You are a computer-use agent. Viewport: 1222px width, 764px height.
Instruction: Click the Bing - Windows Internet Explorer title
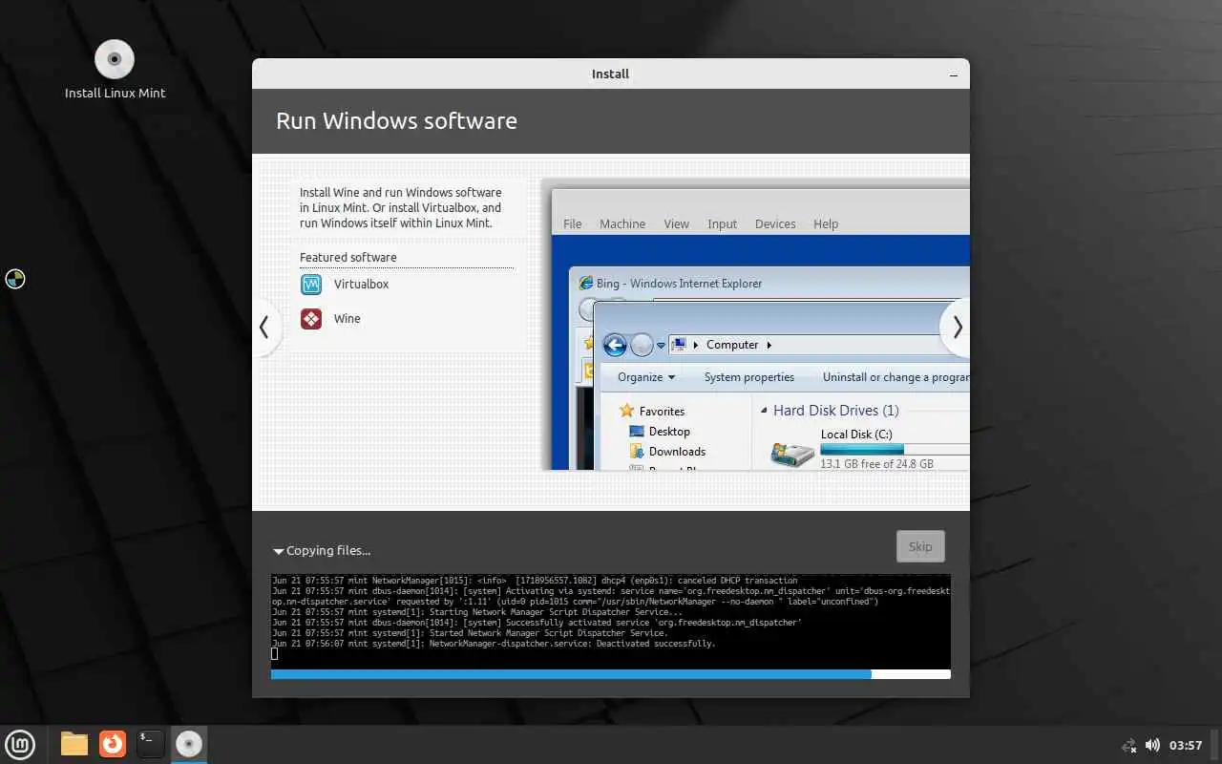[x=679, y=284]
